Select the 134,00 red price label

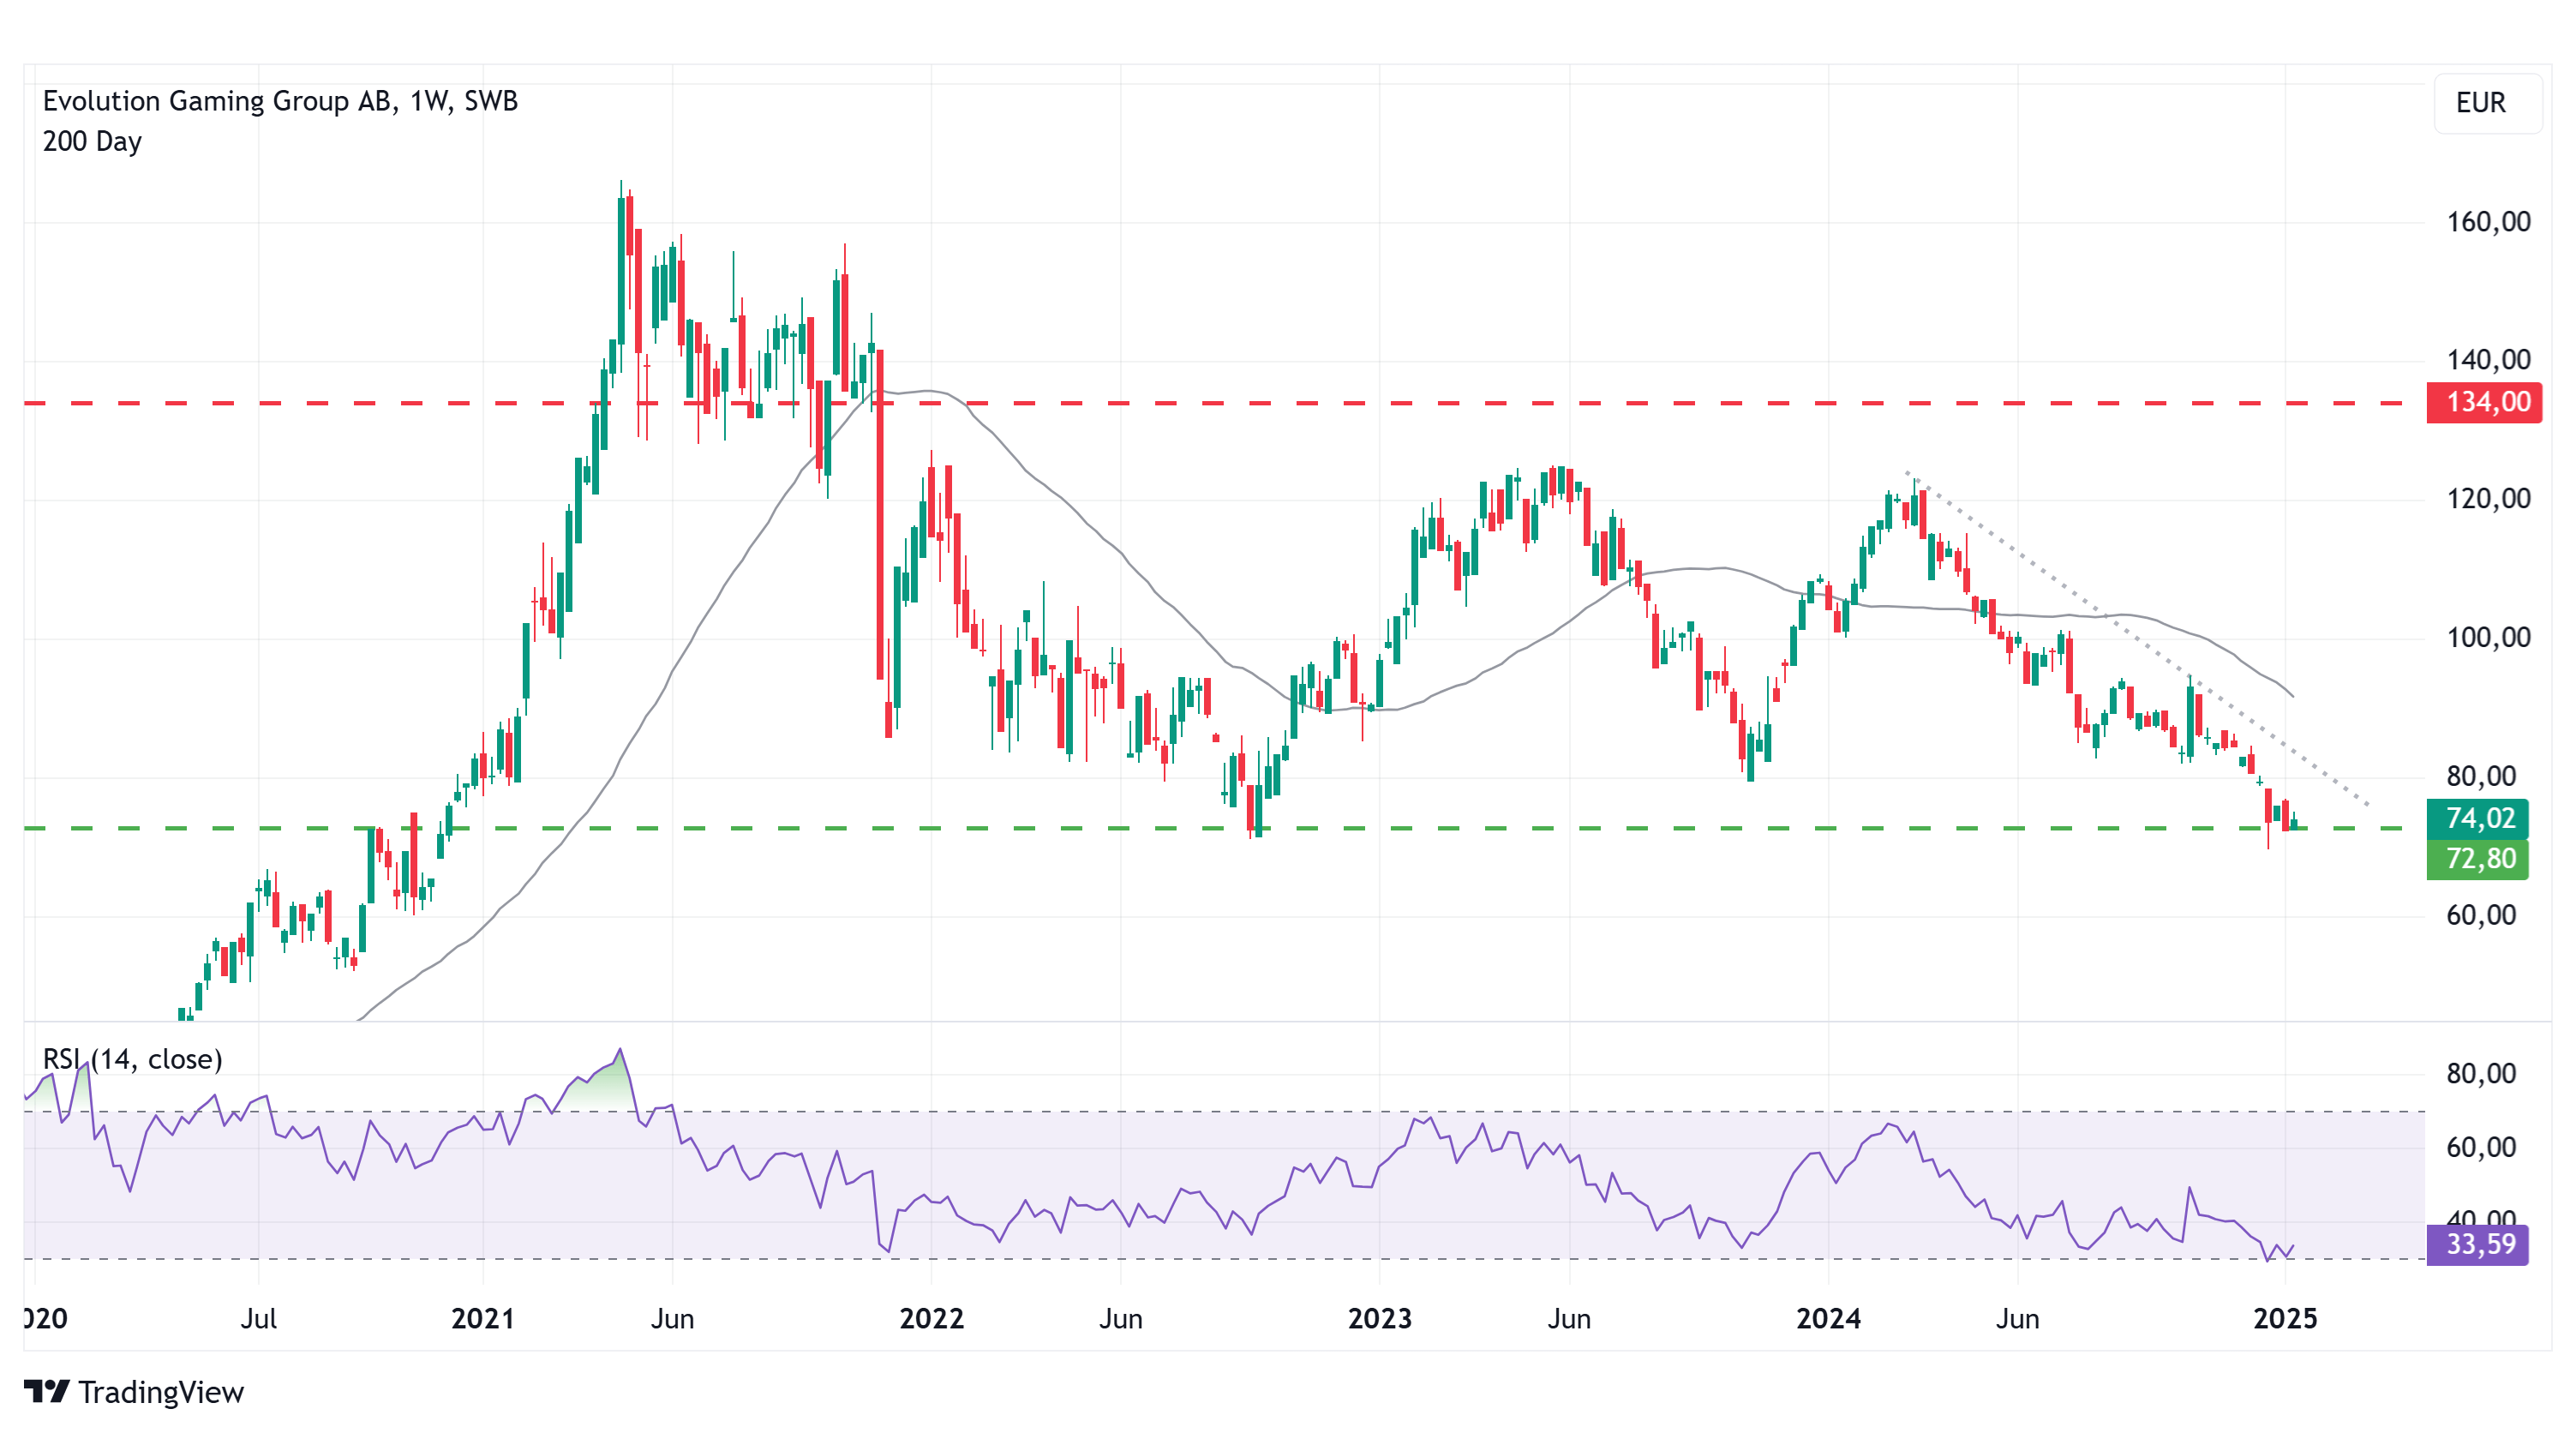(x=2484, y=402)
